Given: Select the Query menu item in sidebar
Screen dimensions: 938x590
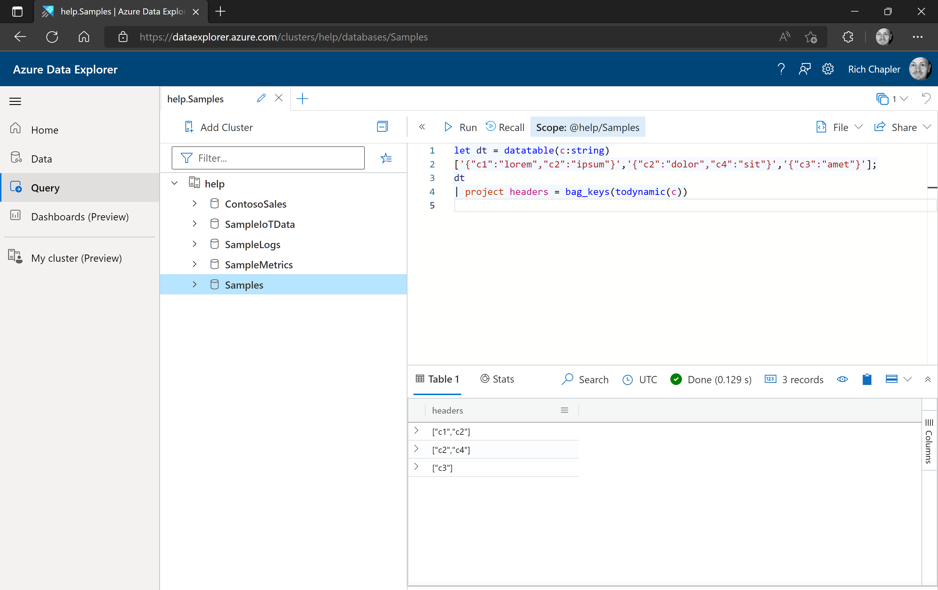Looking at the screenshot, I should (45, 187).
